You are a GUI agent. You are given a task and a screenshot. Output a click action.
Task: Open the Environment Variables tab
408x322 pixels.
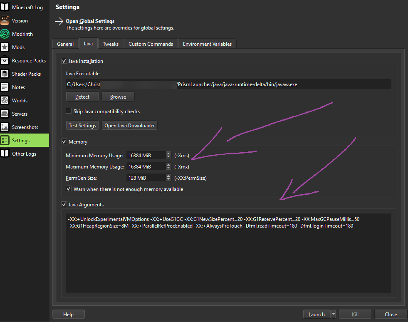[207, 44]
